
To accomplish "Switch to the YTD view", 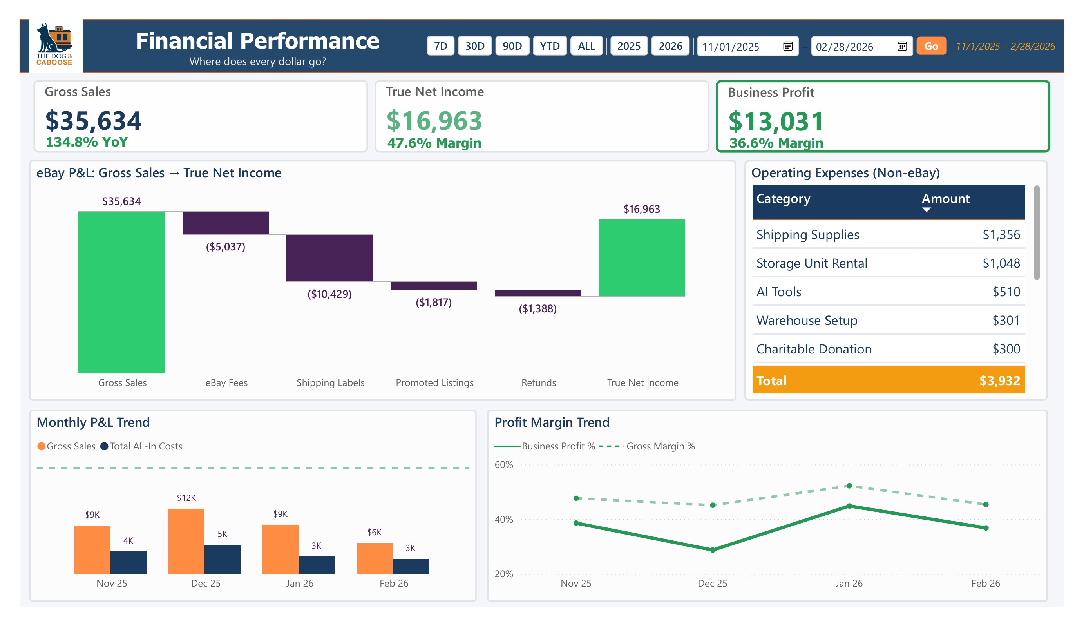I will pos(550,47).
